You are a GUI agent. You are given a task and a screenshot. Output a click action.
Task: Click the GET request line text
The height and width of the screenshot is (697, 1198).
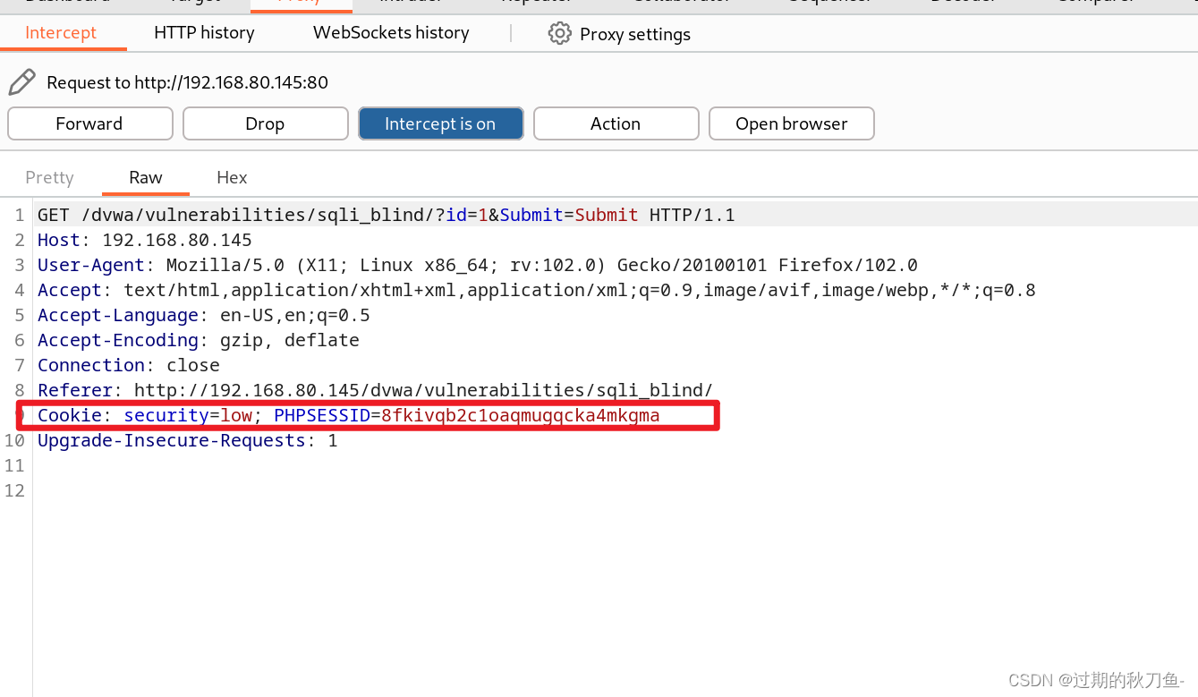(x=386, y=215)
